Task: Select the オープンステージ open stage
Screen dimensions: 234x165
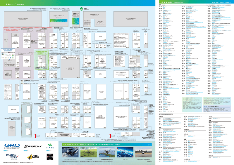Action: point(70,68)
